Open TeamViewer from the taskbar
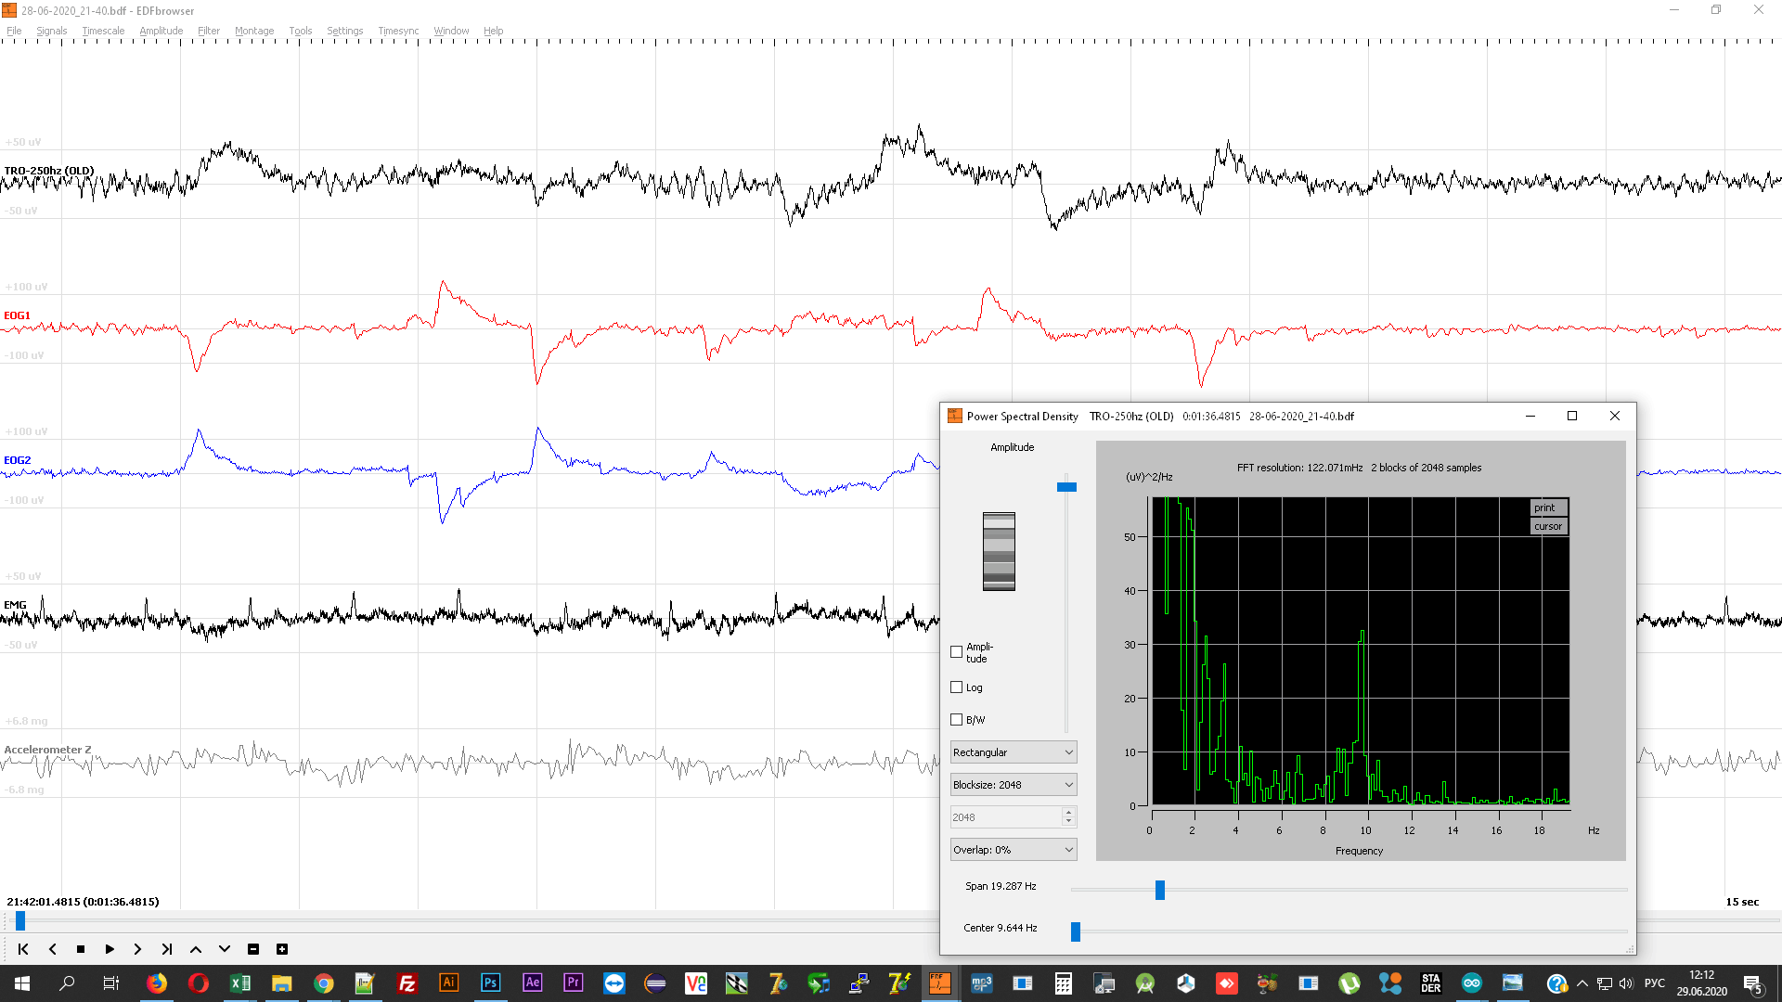The width and height of the screenshot is (1782, 1002). point(614,983)
